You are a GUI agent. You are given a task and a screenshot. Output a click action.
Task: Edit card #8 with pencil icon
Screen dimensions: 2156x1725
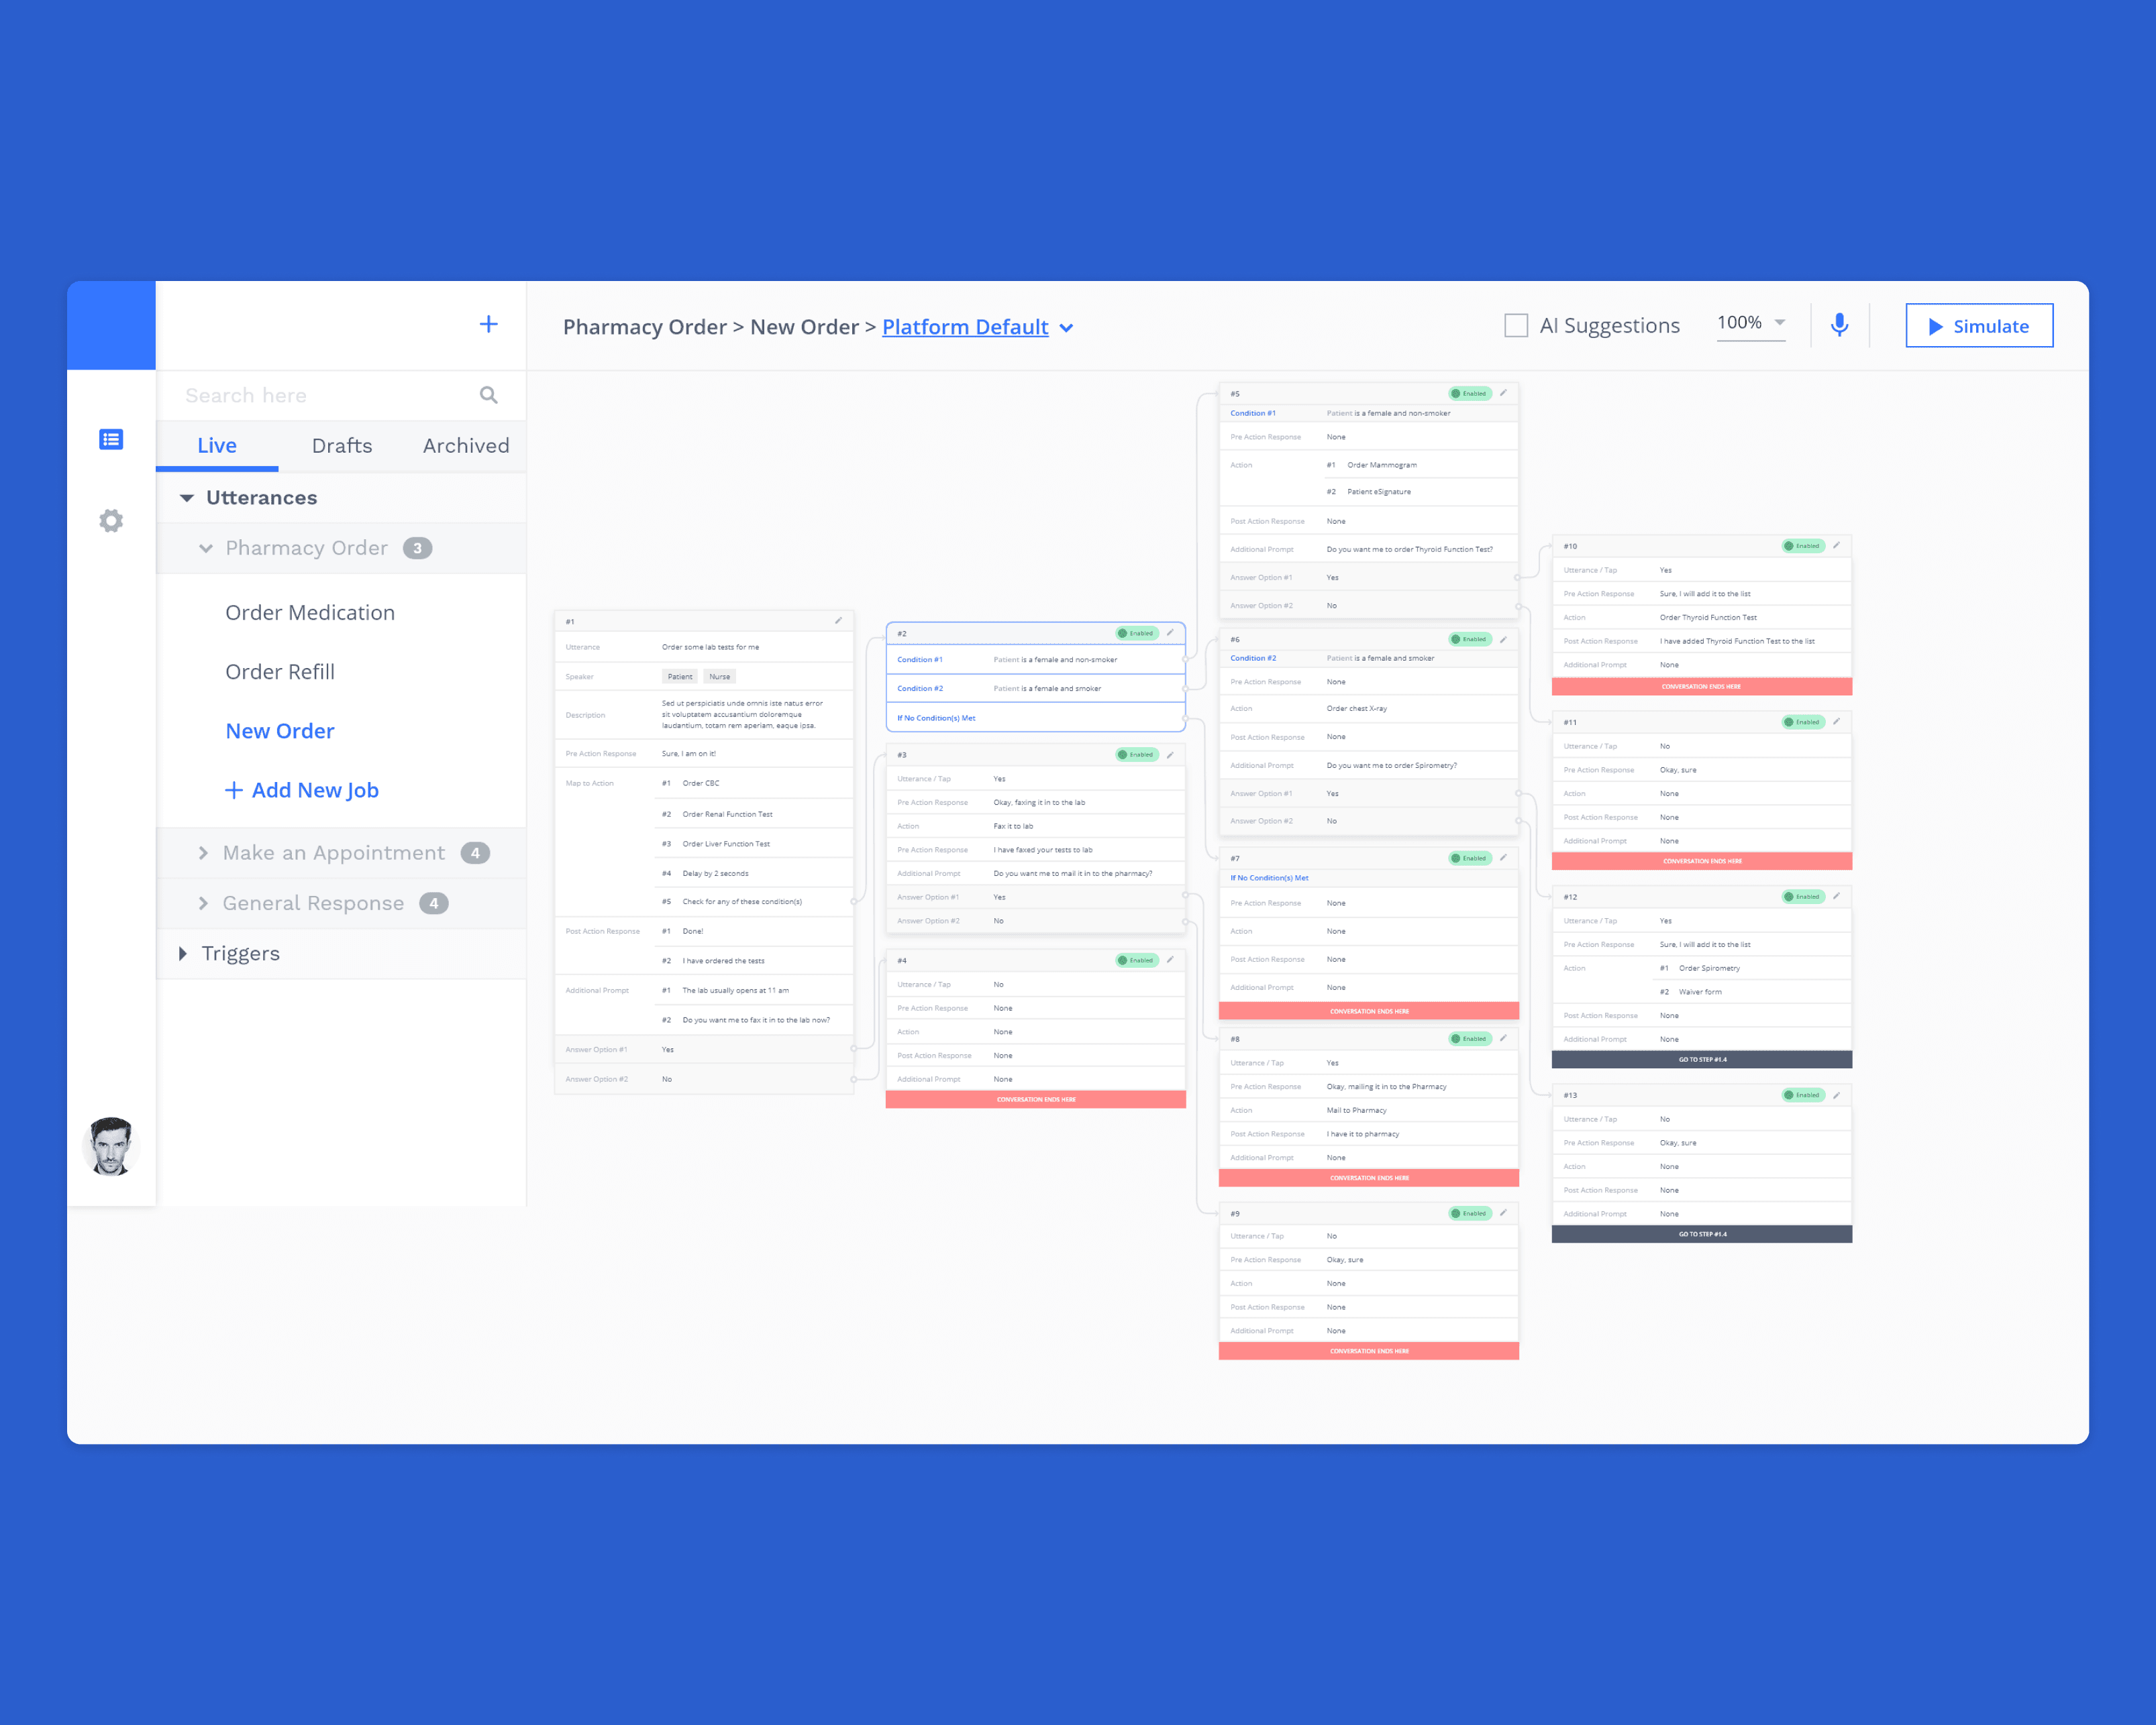[x=1503, y=1038]
